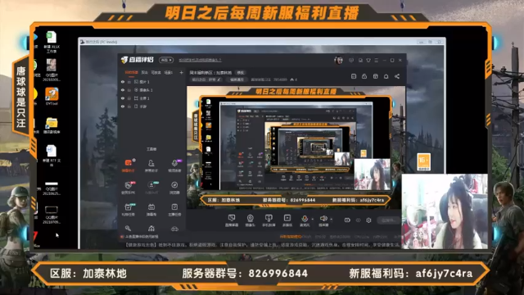The width and height of the screenshot is (524, 295).
Task: Lock the 摄像头 1 source layer
Action: click(x=129, y=90)
